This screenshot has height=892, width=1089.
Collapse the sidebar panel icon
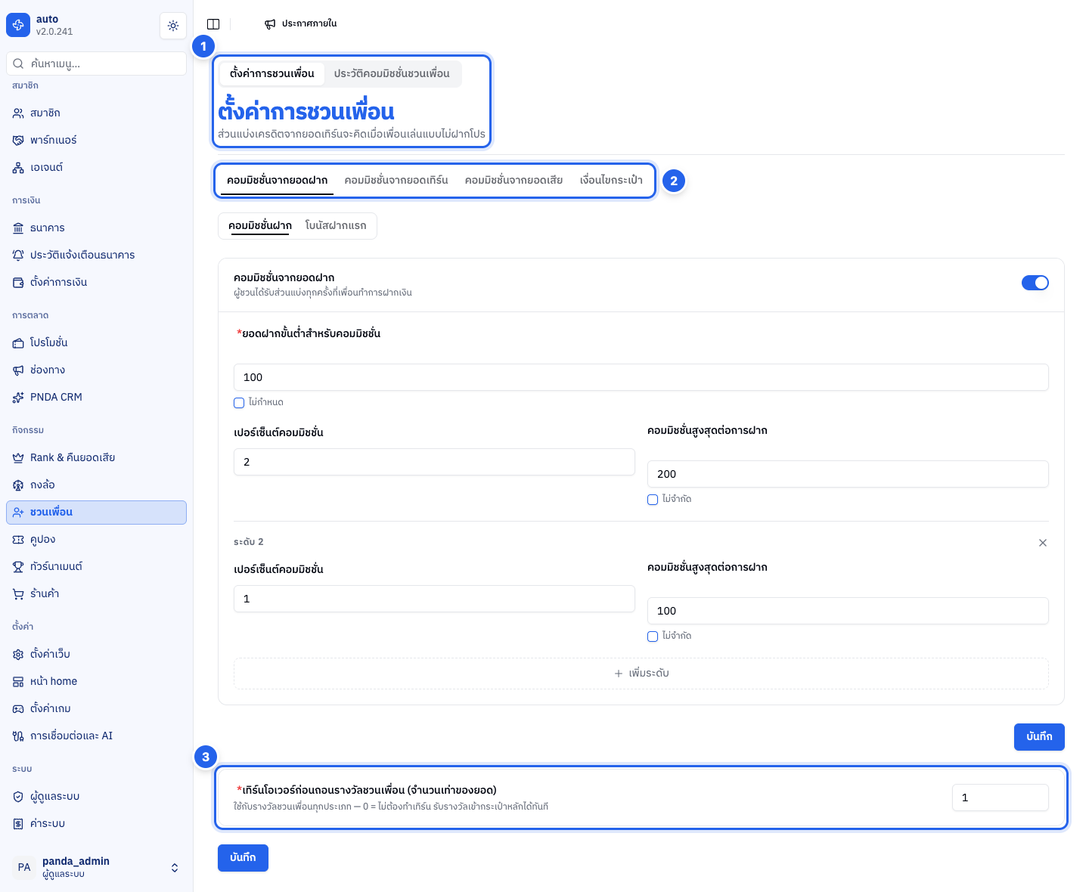[213, 24]
